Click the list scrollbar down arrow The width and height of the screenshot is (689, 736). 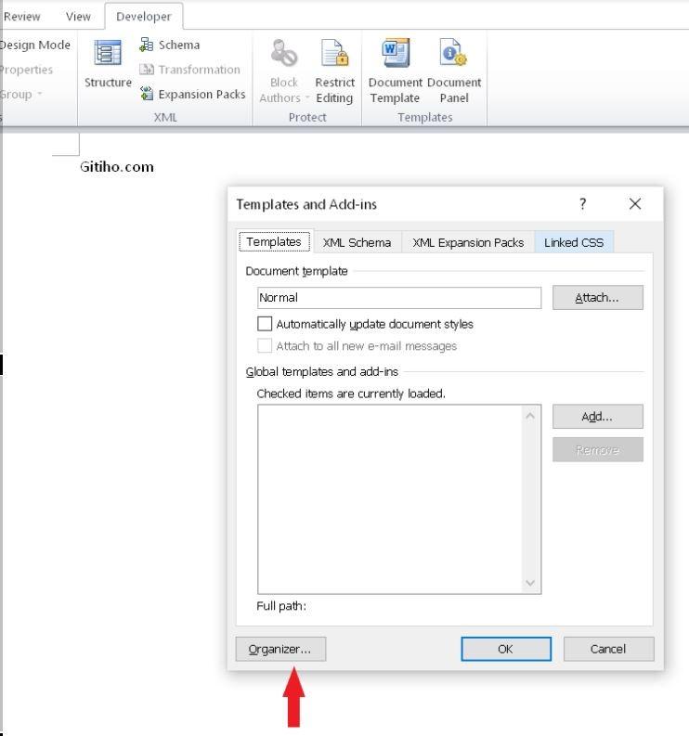point(530,583)
